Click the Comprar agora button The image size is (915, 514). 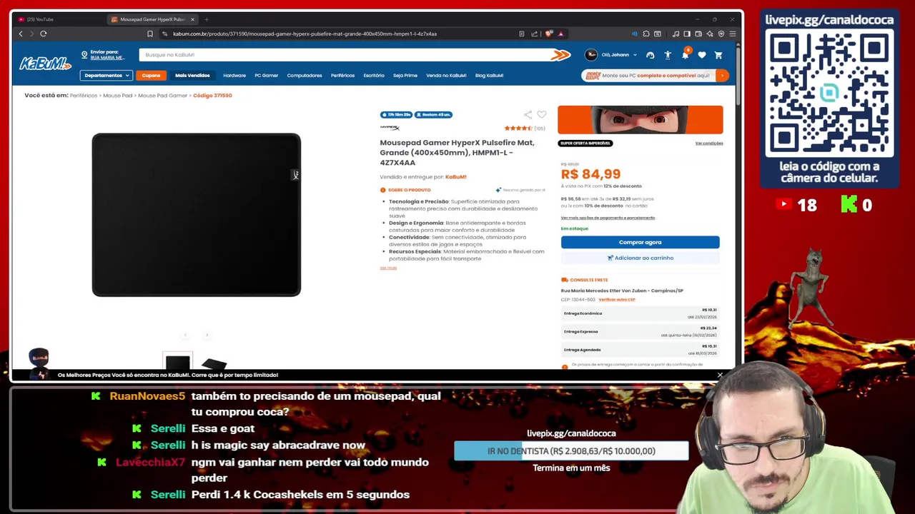click(x=640, y=242)
